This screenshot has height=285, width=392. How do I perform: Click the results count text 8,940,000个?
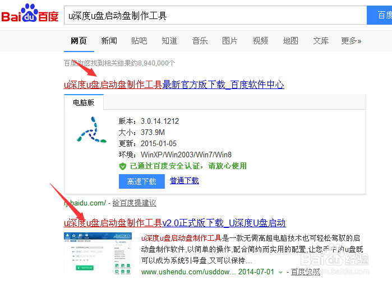point(156,63)
